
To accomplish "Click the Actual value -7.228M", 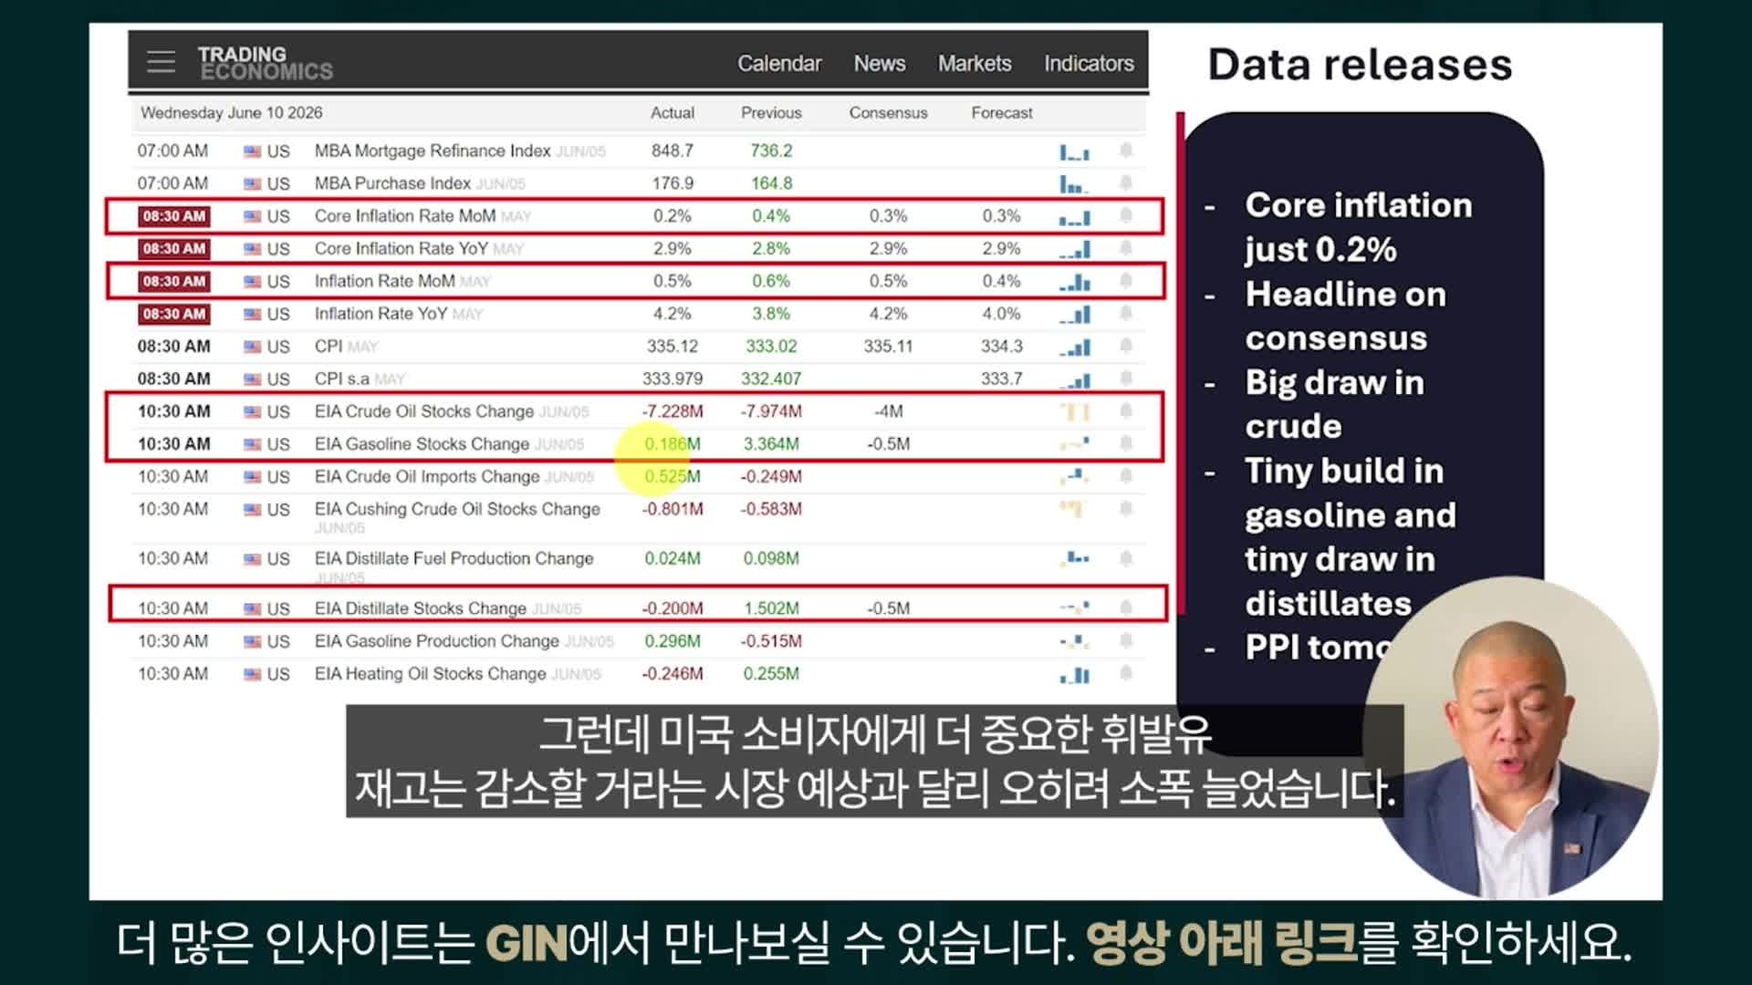I will coord(673,411).
